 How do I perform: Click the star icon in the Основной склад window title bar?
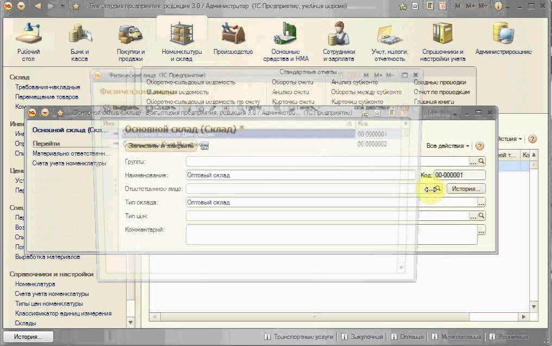[60, 113]
